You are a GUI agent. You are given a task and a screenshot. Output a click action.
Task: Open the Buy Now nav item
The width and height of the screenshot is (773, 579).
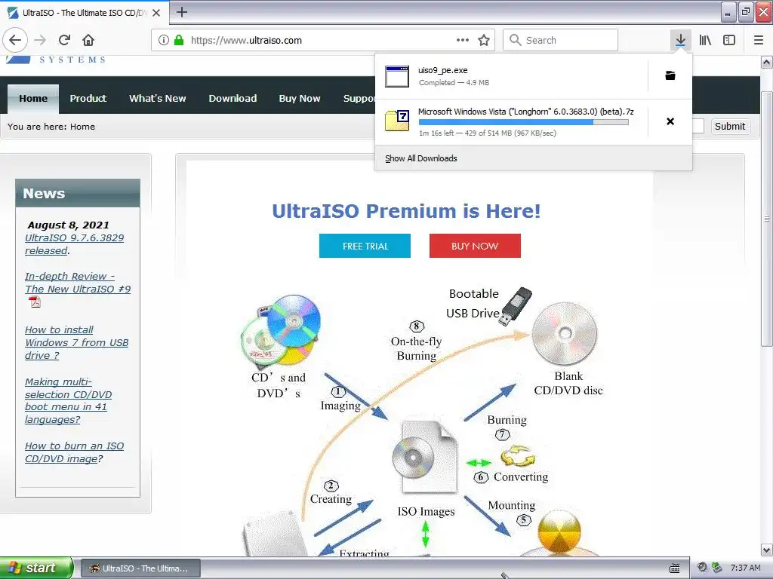pos(299,99)
